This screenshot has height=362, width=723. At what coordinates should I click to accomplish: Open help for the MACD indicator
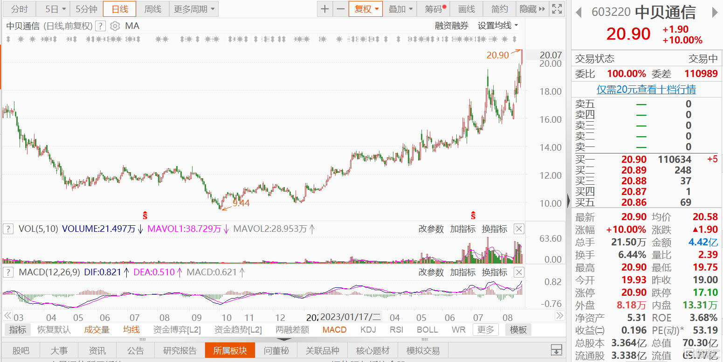tap(8, 272)
